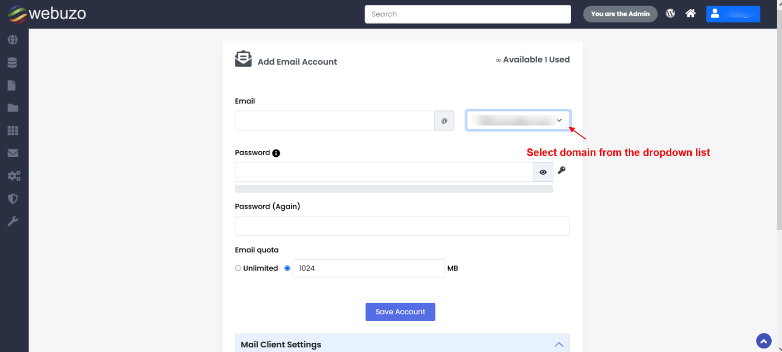The height and width of the screenshot is (352, 782).
Task: Click the folder icon in the sidebar
Action: [x=13, y=108]
